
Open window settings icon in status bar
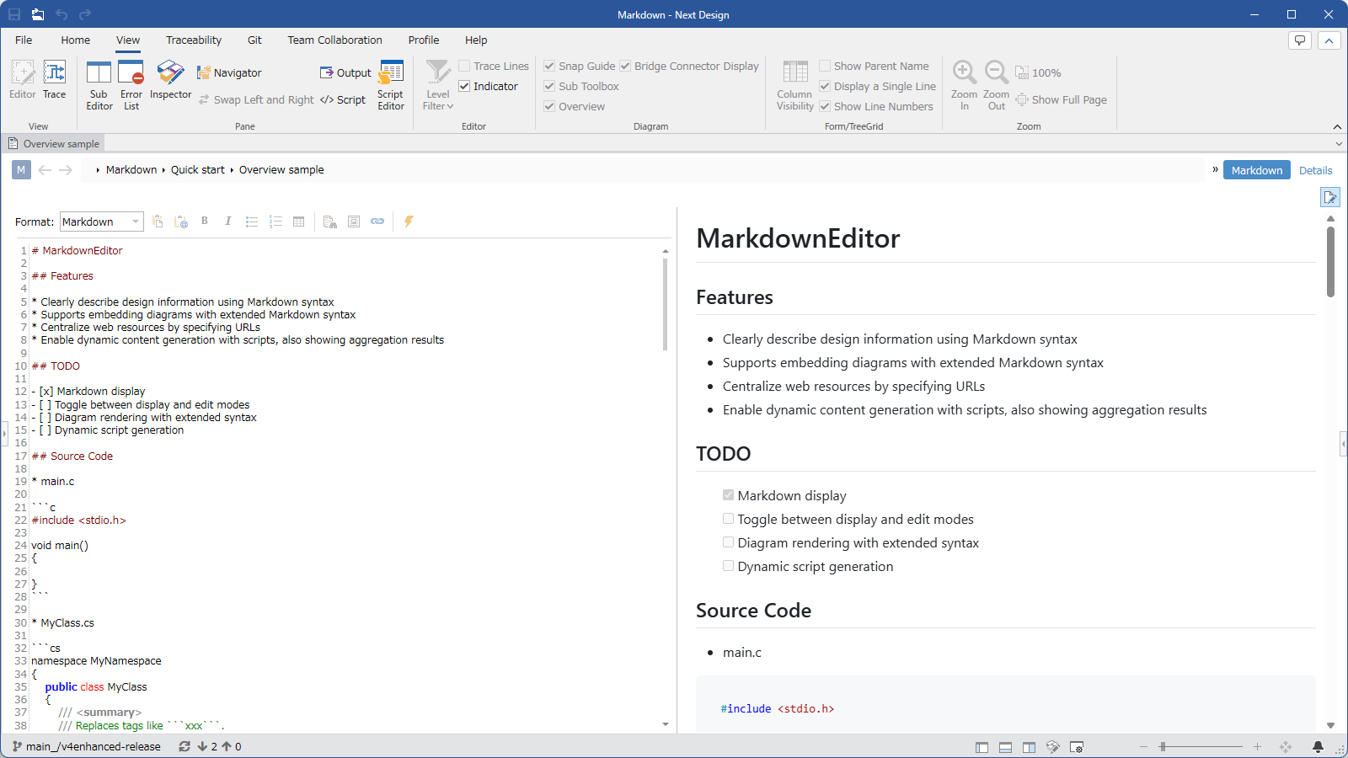[x=1076, y=747]
